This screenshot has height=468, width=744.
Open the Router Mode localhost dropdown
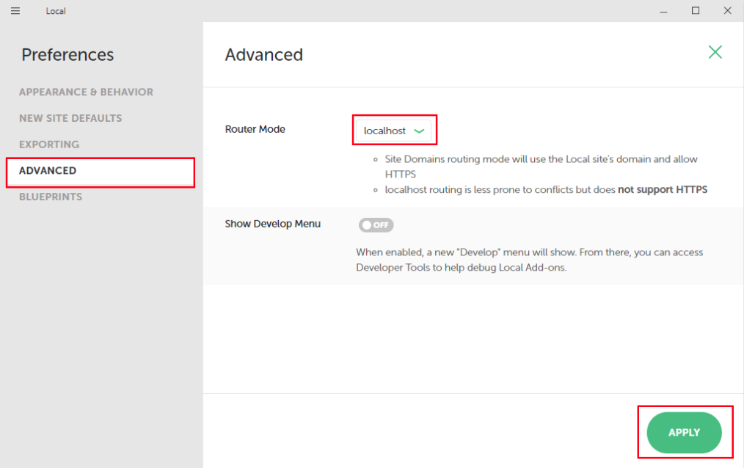[x=394, y=131]
